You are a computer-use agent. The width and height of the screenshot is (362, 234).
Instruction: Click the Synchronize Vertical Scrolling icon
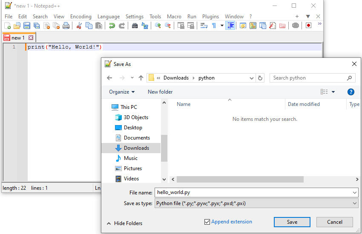pos(181,26)
